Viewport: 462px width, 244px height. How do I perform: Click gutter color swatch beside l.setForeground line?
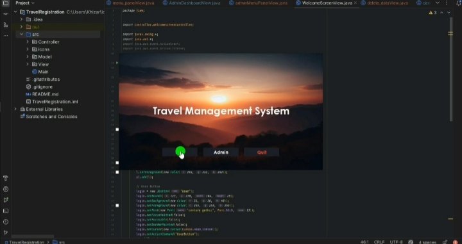pyautogui.click(x=117, y=172)
